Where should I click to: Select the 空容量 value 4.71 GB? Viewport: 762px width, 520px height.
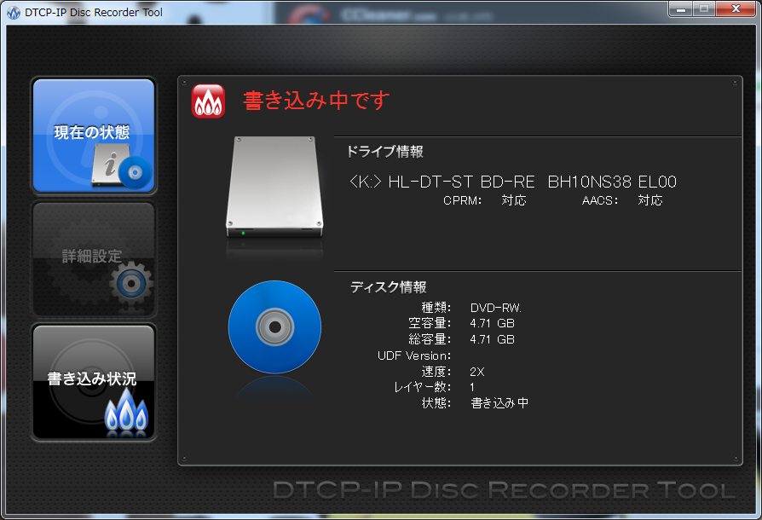click(x=493, y=323)
